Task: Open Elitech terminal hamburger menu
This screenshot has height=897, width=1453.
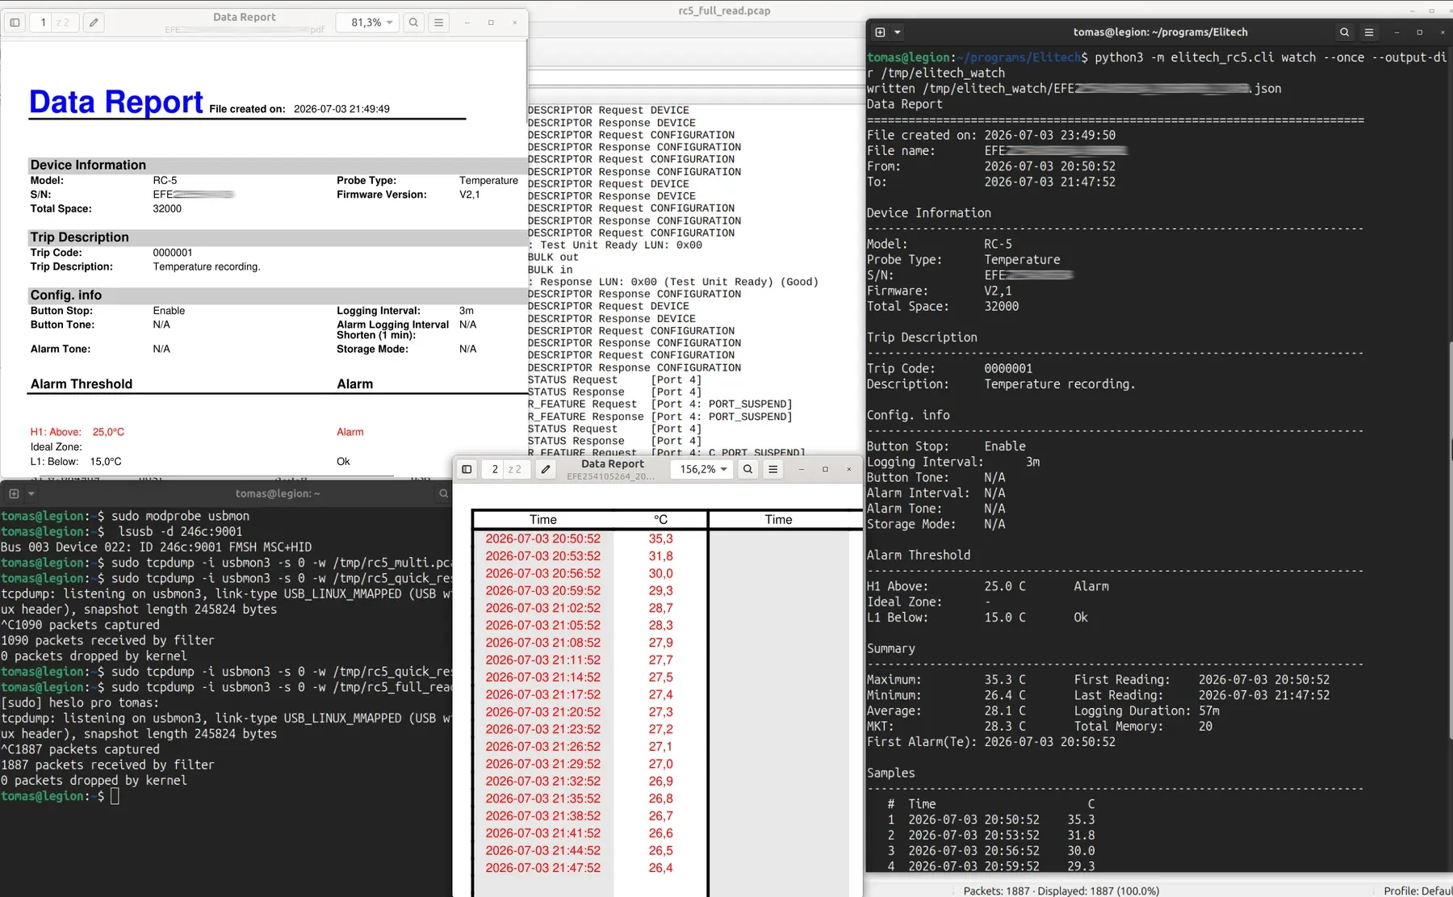Action: (x=1368, y=32)
